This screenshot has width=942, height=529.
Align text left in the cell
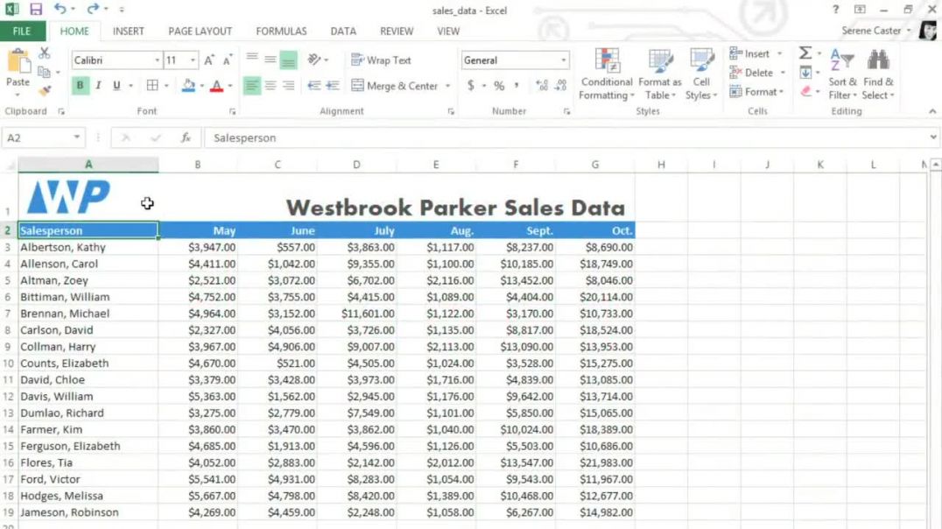coord(252,85)
